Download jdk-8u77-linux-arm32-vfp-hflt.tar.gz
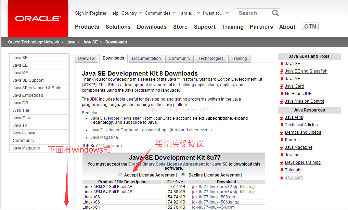Viewport: 348px width, 210px height. (224, 187)
